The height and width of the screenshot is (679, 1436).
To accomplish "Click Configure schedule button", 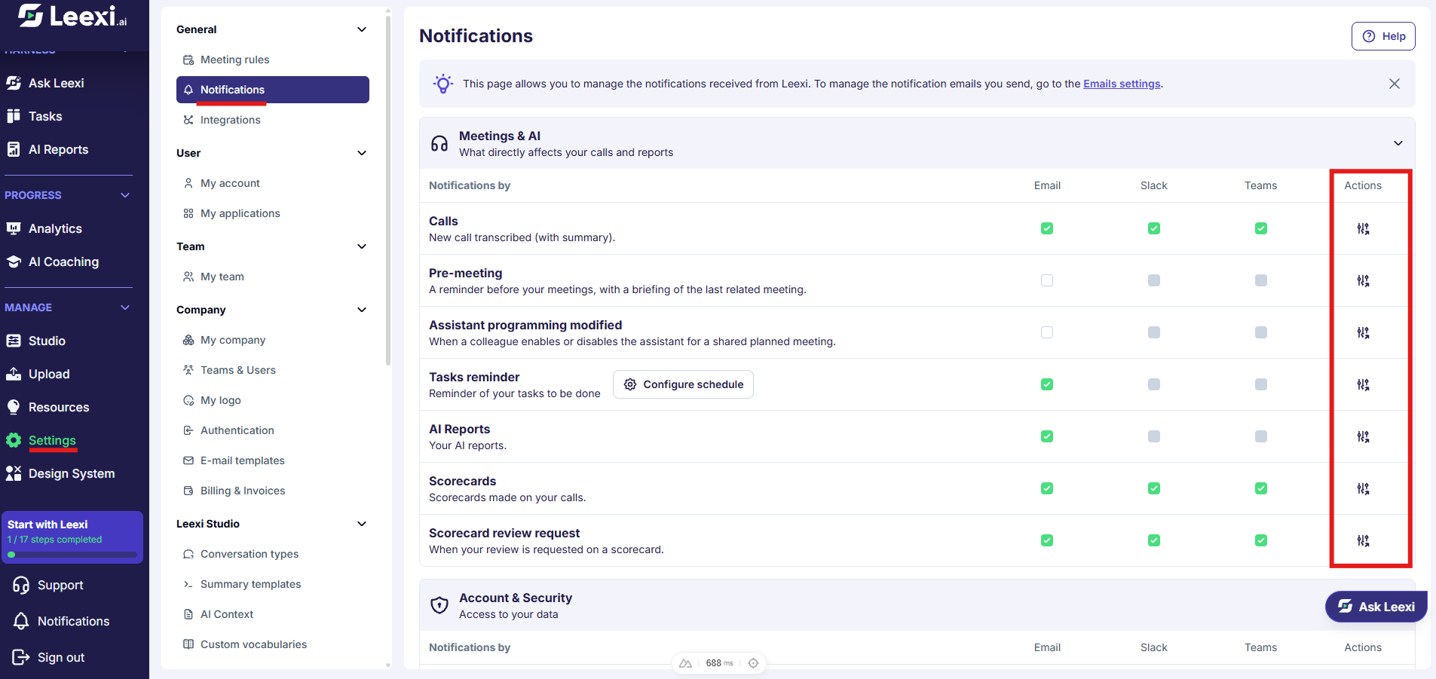I will tap(683, 384).
